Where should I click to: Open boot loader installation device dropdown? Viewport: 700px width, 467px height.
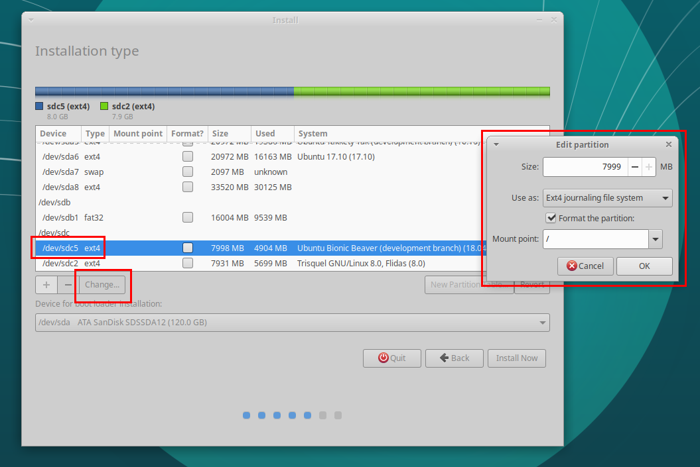click(293, 323)
